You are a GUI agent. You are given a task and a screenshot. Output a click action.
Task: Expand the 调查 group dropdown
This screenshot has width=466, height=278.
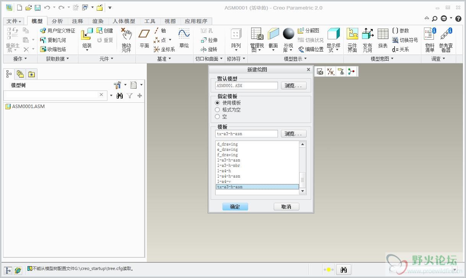(x=438, y=58)
